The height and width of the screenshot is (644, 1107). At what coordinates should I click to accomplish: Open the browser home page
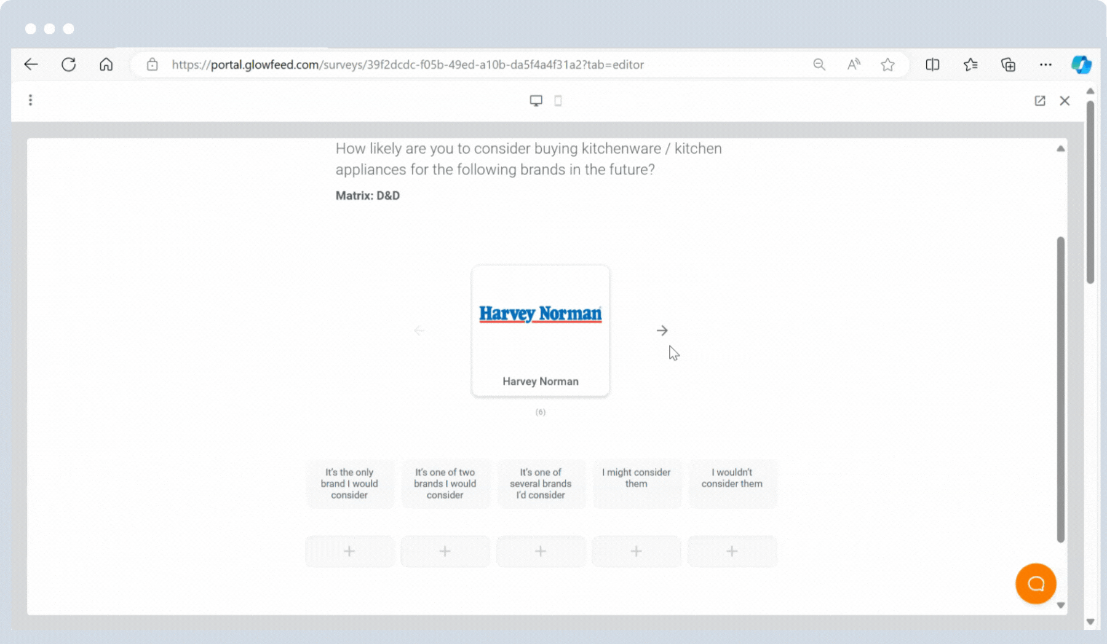(106, 65)
